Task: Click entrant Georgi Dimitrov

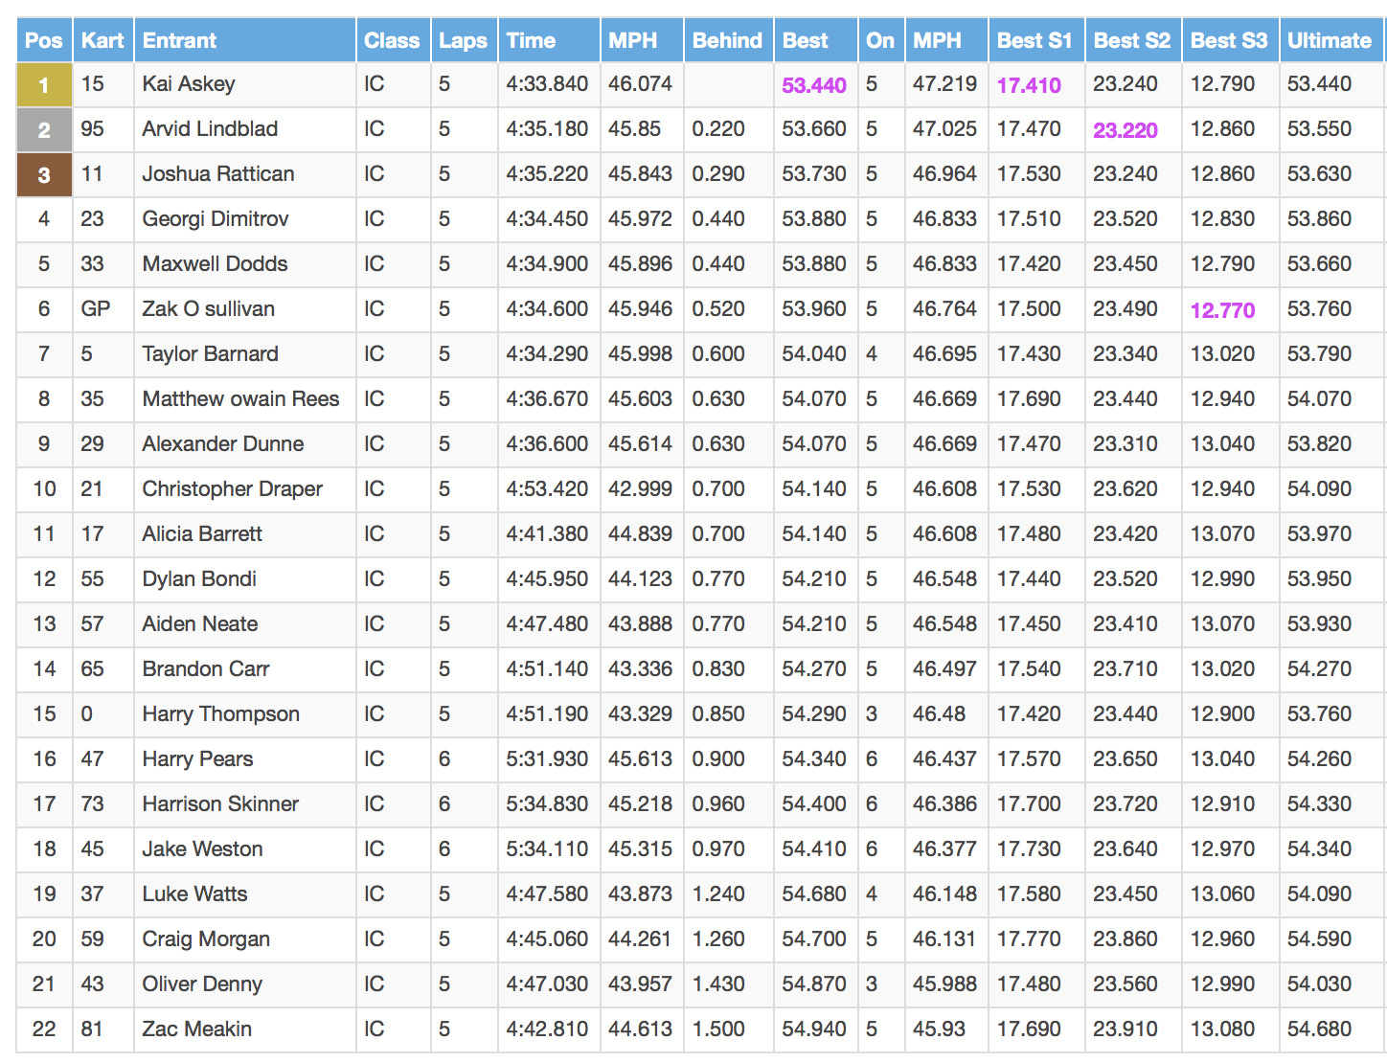Action: point(216,219)
